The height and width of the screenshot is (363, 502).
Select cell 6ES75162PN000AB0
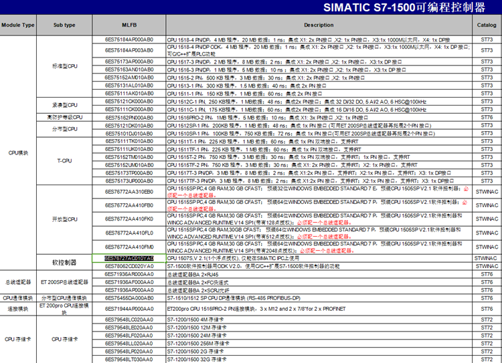click(129, 118)
